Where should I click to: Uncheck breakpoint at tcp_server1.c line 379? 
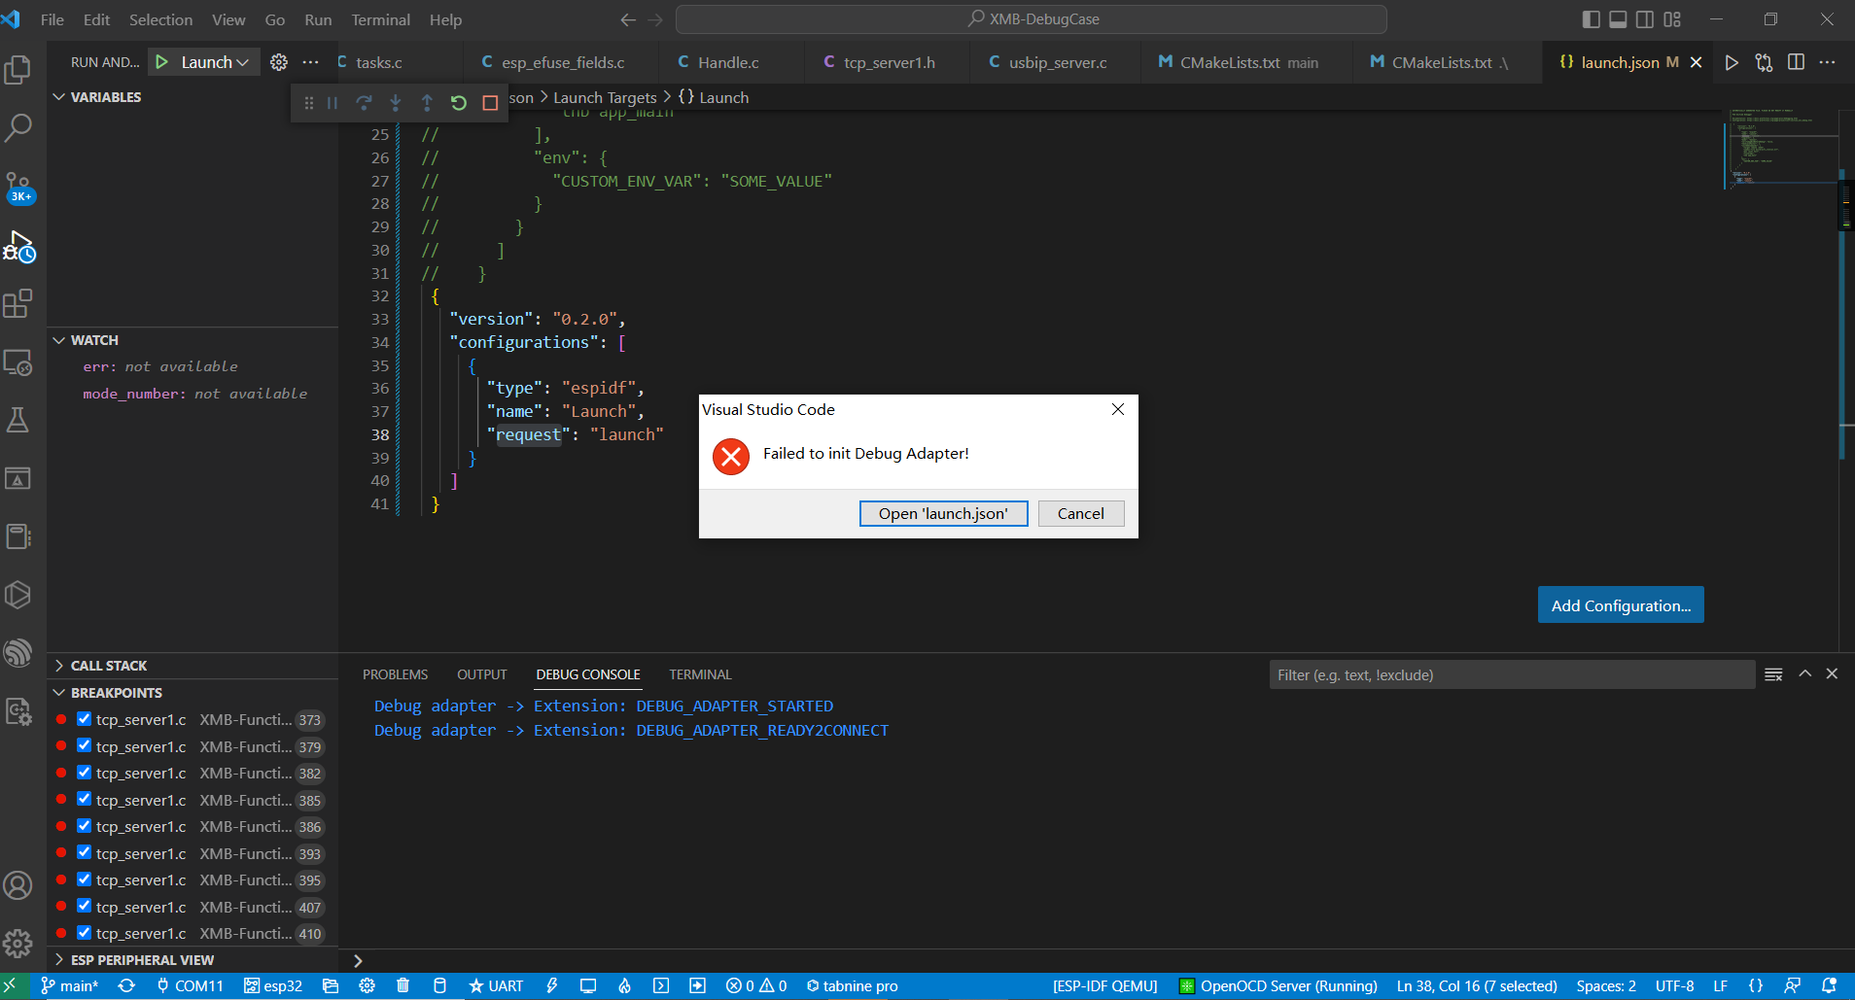coord(84,745)
